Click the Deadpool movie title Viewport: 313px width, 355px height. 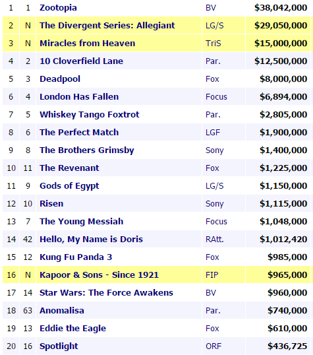tap(60, 79)
